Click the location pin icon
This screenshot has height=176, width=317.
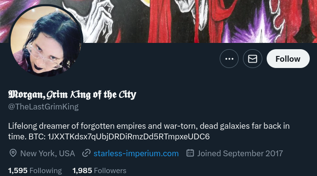click(13, 153)
